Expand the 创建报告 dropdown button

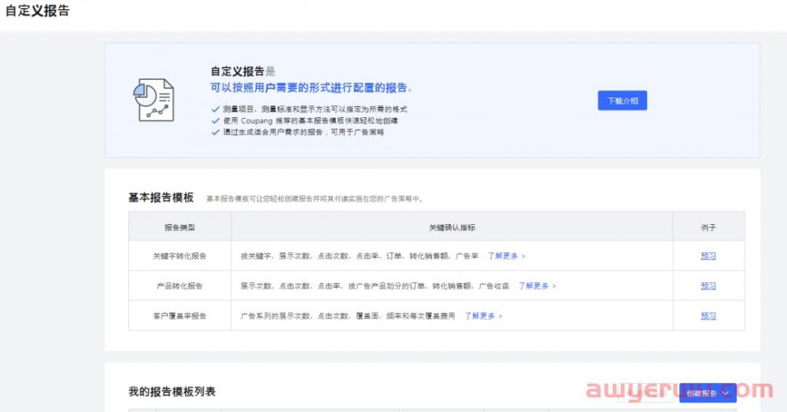click(707, 392)
